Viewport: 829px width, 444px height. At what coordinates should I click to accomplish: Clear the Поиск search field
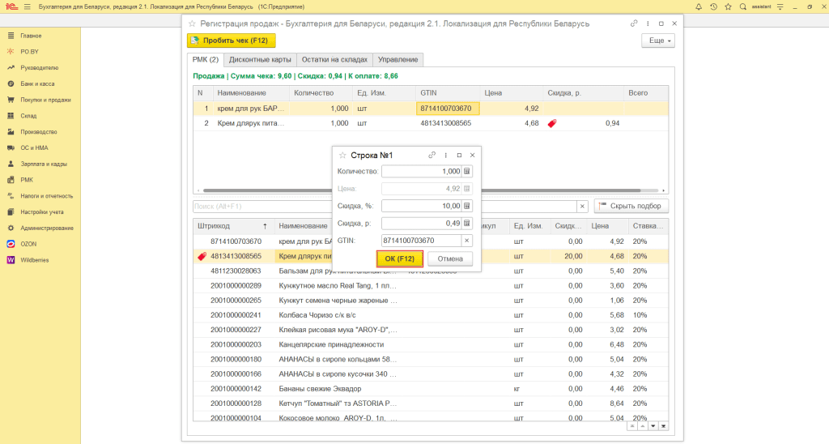point(582,206)
